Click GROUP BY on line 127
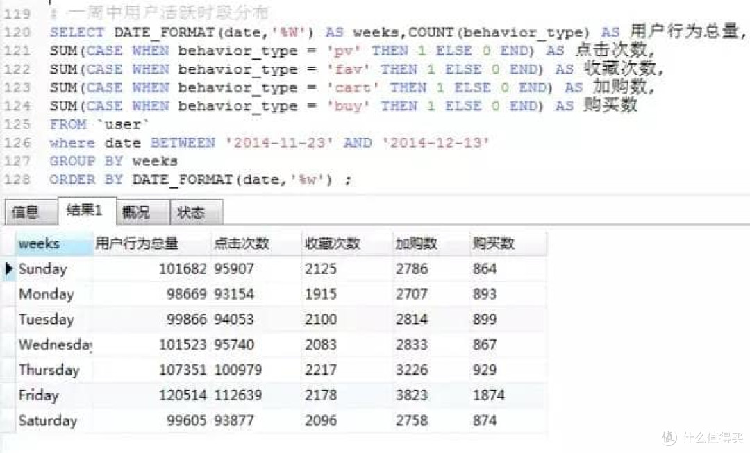Image resolution: width=750 pixels, height=453 pixels. [x=87, y=161]
